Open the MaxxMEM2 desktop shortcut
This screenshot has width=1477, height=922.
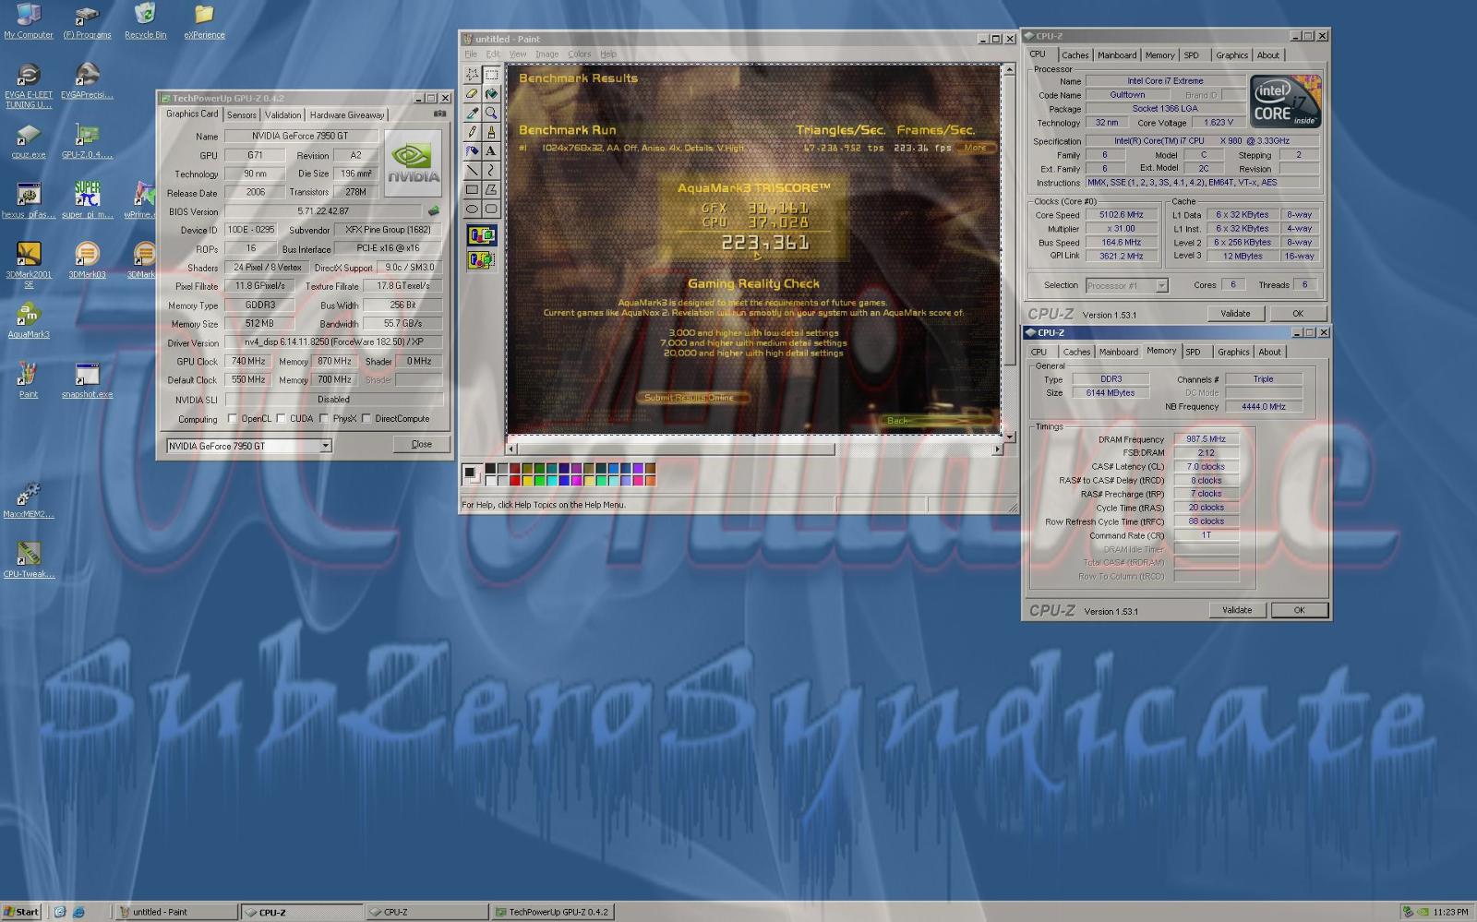point(29,499)
